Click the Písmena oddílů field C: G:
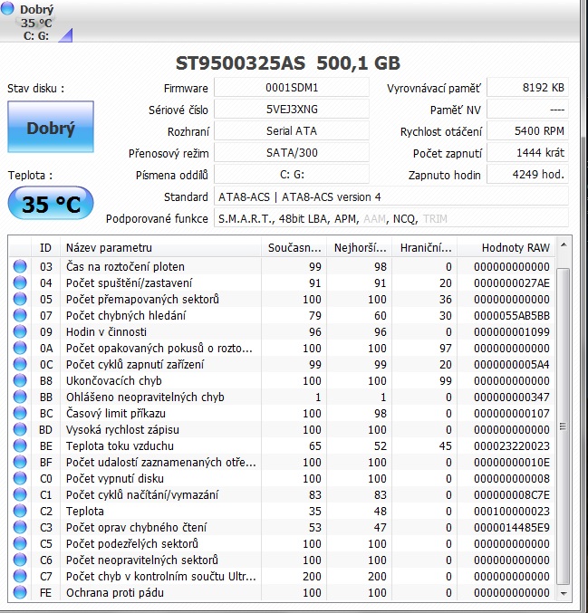Image resolution: width=588 pixels, height=613 pixels. click(292, 175)
